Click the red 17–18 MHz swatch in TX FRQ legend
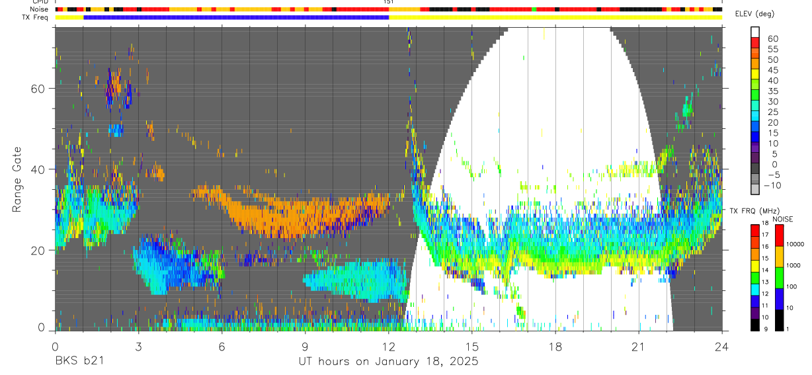812x375 pixels. 756,230
